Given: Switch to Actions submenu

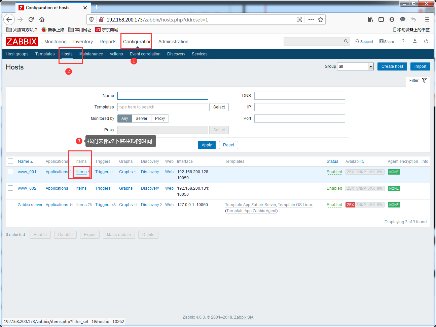Looking at the screenshot, I should click(116, 54).
